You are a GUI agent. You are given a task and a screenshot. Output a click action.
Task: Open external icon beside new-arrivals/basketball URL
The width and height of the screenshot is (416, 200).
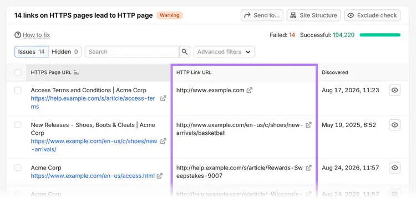pos(308,125)
